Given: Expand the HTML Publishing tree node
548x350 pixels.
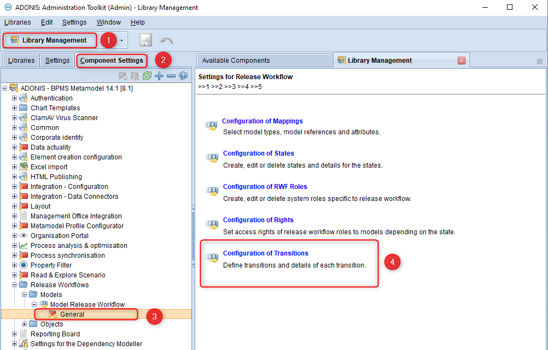Looking at the screenshot, I should (x=14, y=176).
